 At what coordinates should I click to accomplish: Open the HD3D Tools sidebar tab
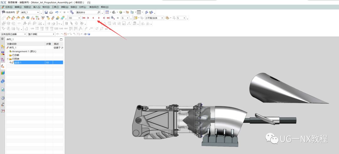3,81
